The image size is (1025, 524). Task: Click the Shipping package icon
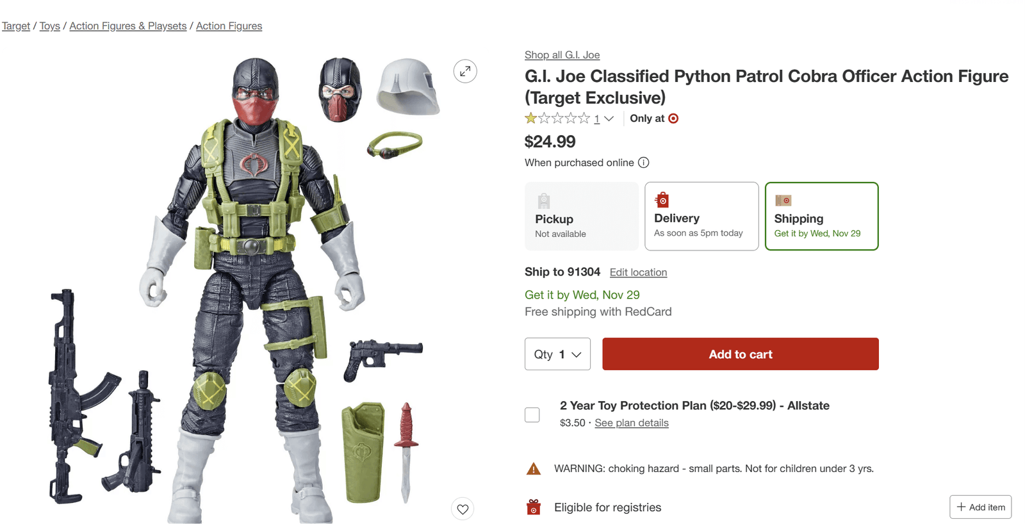783,200
